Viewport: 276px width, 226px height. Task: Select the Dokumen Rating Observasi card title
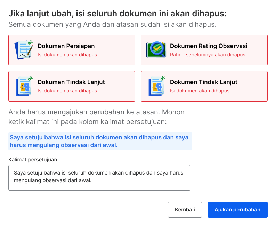click(209, 46)
